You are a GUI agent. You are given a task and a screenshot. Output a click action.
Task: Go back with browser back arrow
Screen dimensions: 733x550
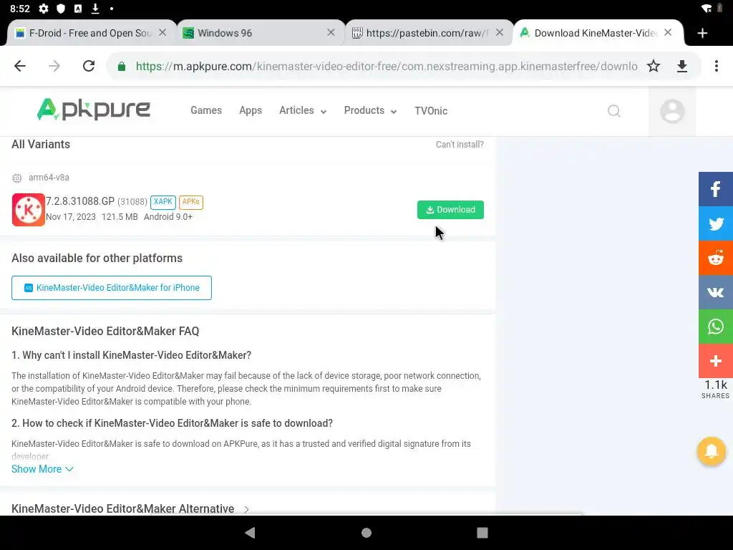coord(19,66)
